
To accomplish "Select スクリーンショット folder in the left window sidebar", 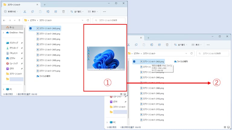I will coord(14,74).
